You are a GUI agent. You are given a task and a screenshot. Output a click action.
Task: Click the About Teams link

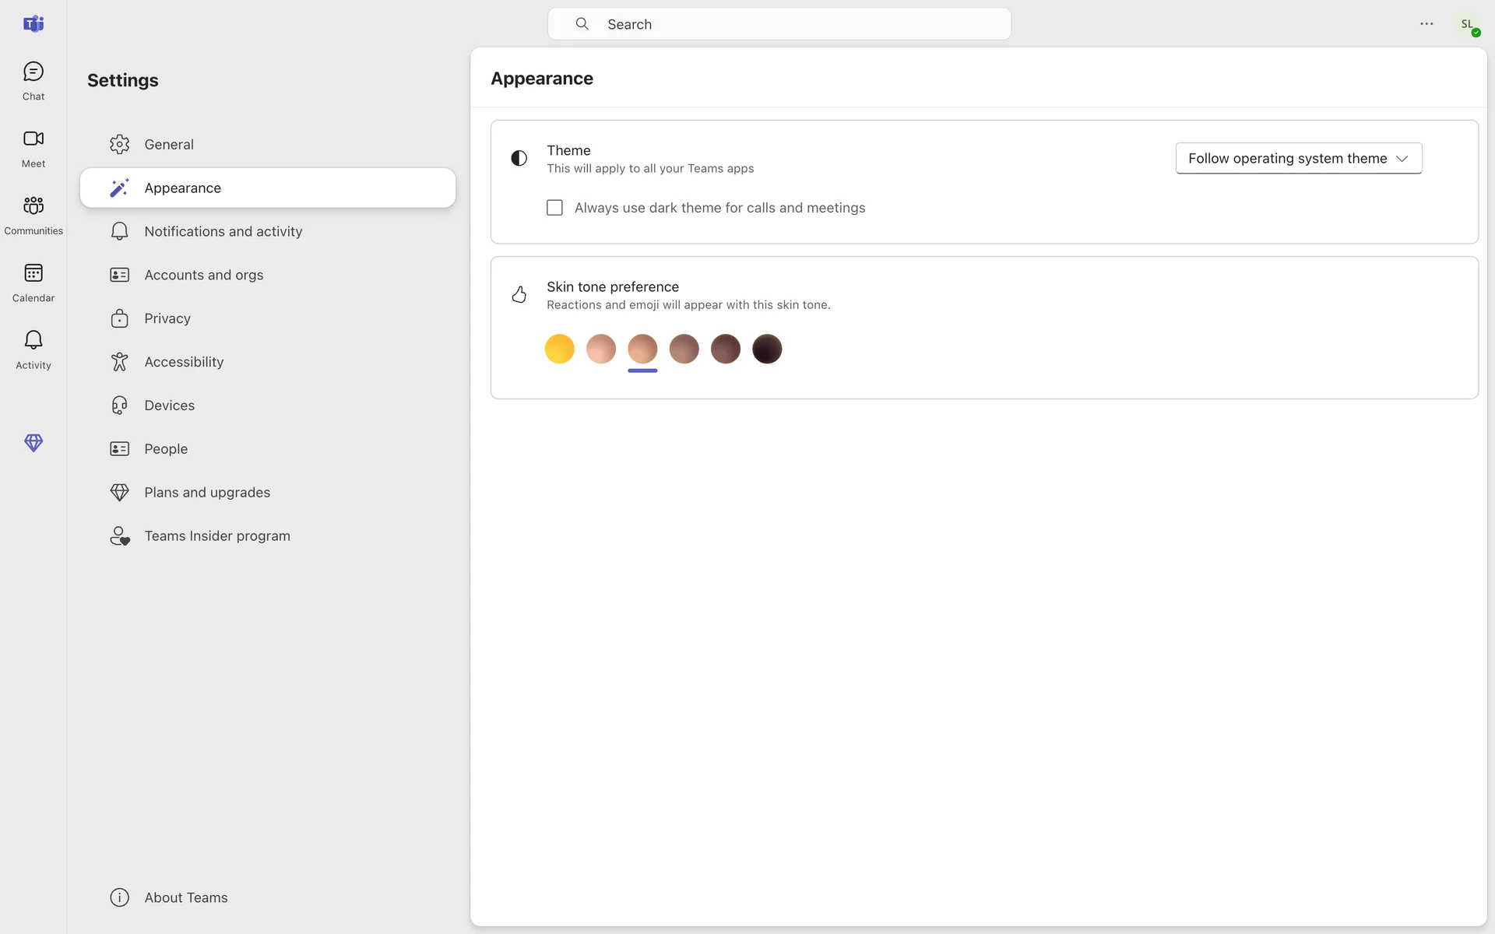[185, 897]
